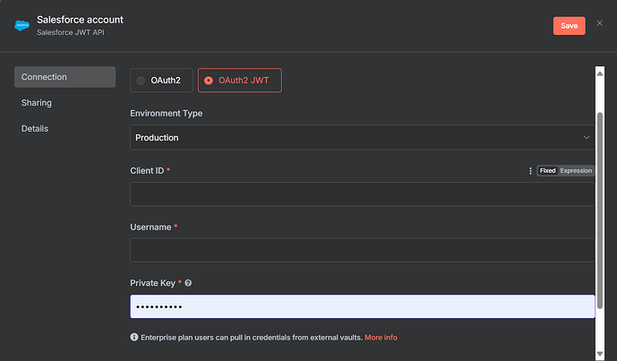Click the Production dropdown chevron
The image size is (617, 361).
click(587, 137)
